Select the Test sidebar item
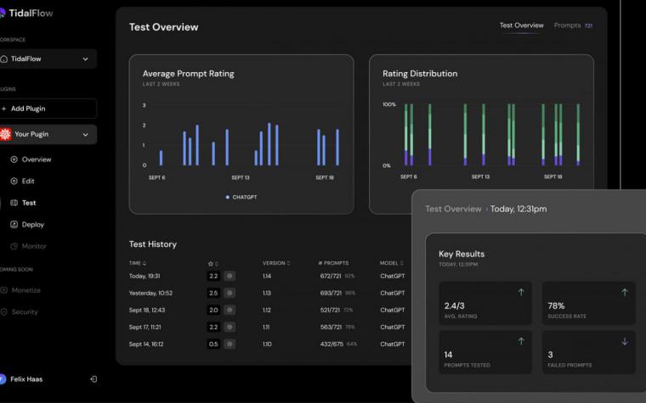 [x=24, y=203]
